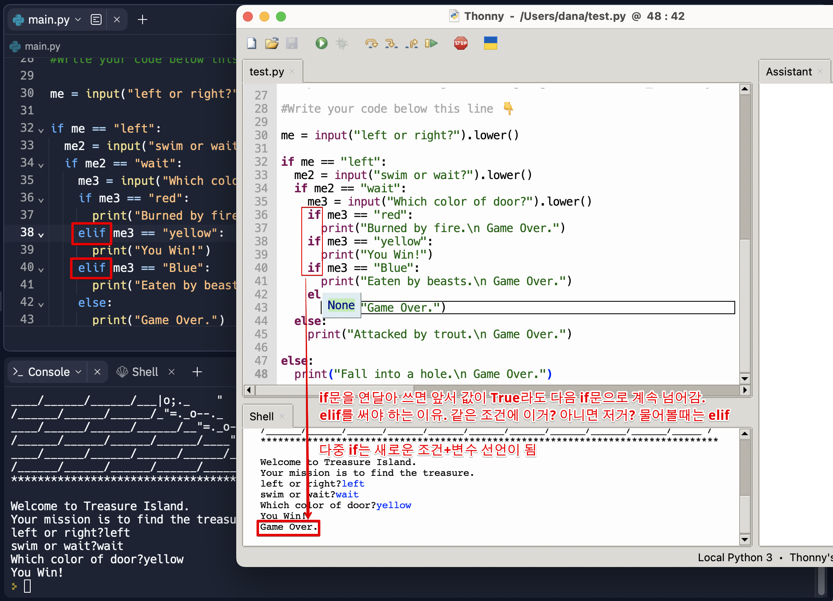
Task: Open the file layout icon next to main.py
Action: pos(96,19)
